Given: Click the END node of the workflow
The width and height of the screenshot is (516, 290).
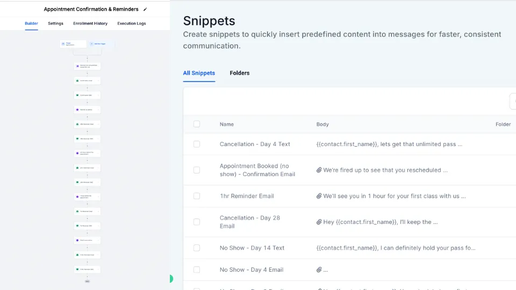Looking at the screenshot, I should 87,281.
